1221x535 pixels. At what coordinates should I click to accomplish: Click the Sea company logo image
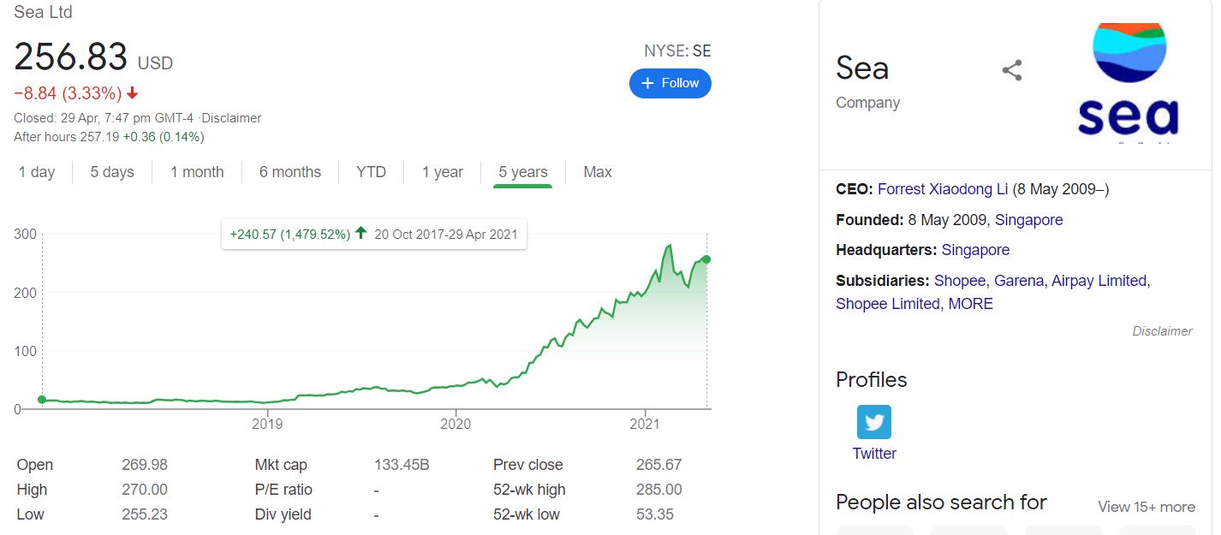pos(1129,81)
